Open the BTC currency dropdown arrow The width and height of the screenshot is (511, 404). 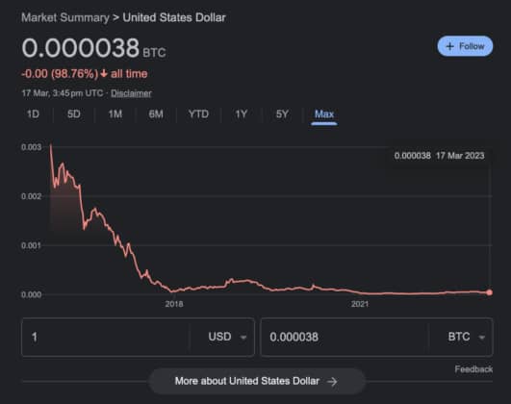(x=482, y=338)
